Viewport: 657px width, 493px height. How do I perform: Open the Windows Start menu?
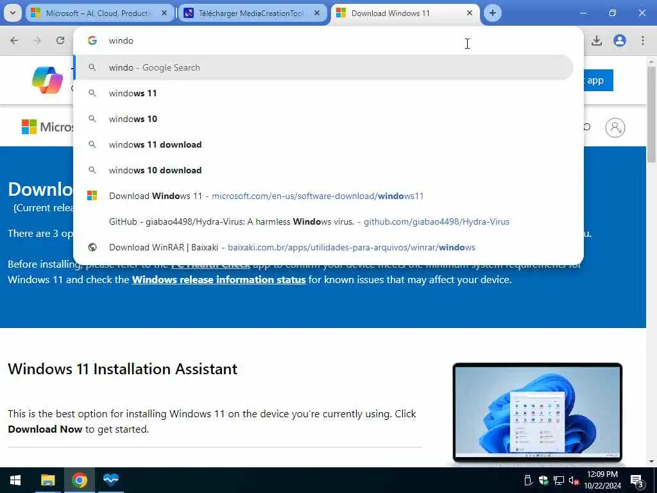[x=15, y=480]
